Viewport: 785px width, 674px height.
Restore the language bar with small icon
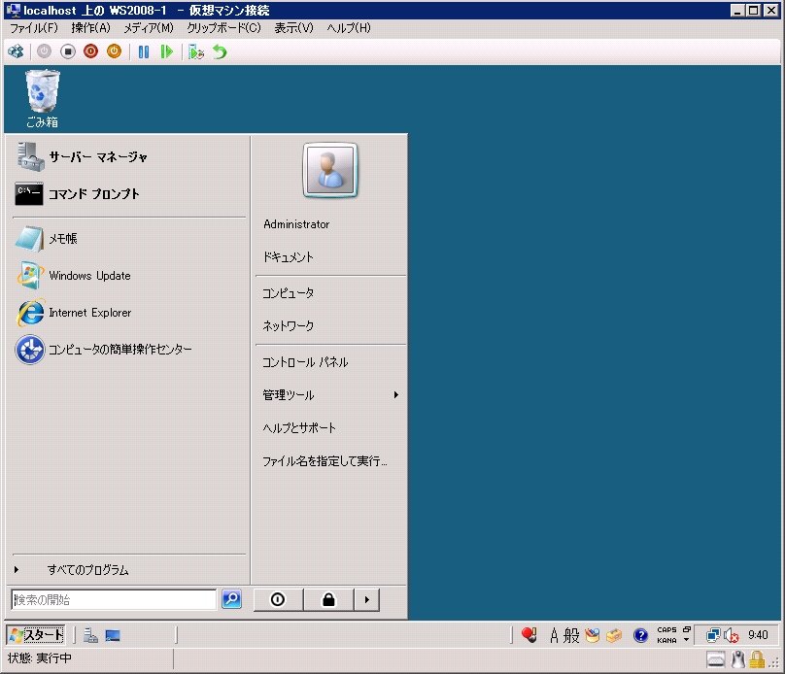pyautogui.click(x=686, y=629)
